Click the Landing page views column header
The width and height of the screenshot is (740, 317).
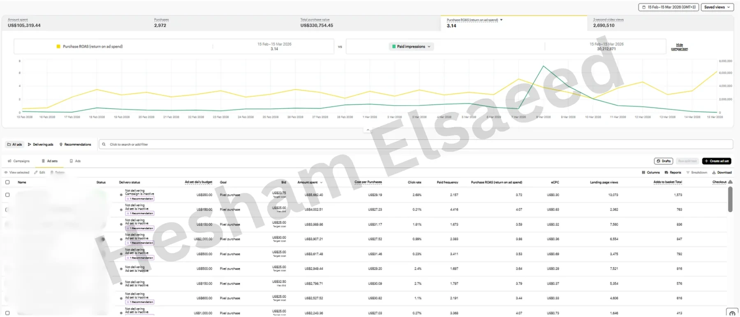pyautogui.click(x=604, y=182)
